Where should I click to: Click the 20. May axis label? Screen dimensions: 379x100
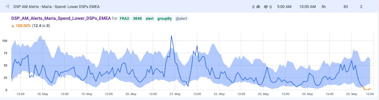(x=131, y=94)
